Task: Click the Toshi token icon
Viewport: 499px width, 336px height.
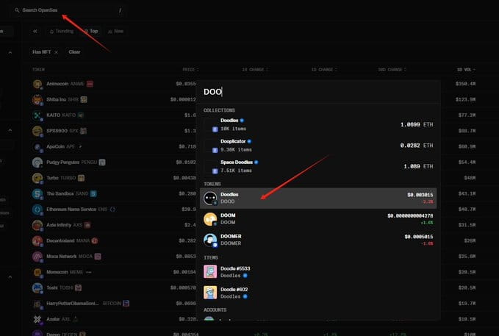Action: pyautogui.click(x=37, y=287)
